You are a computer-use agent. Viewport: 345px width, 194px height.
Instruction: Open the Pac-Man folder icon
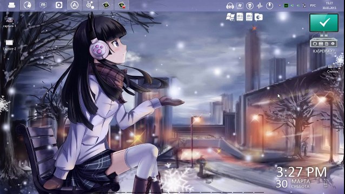[x=258, y=17]
